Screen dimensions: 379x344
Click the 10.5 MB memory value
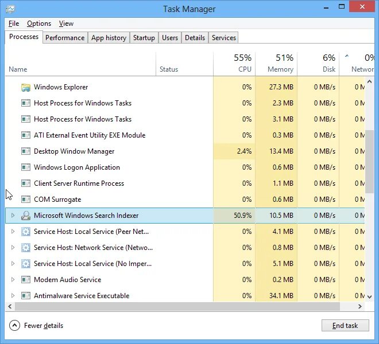281,216
